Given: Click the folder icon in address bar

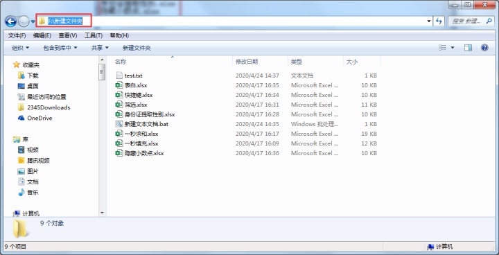Looking at the screenshot, I should 42,21.
